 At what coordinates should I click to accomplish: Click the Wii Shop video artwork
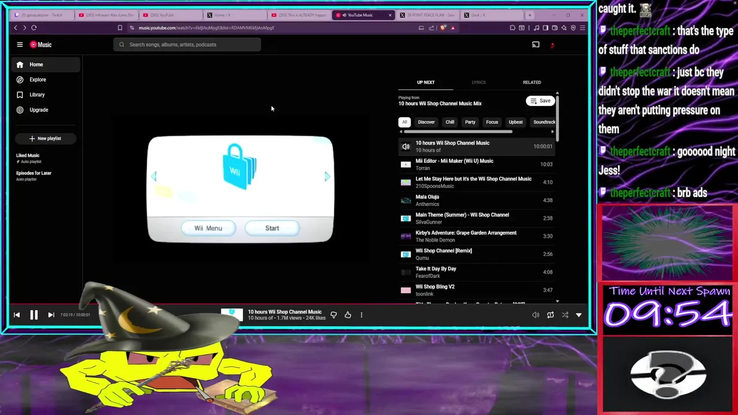240,190
